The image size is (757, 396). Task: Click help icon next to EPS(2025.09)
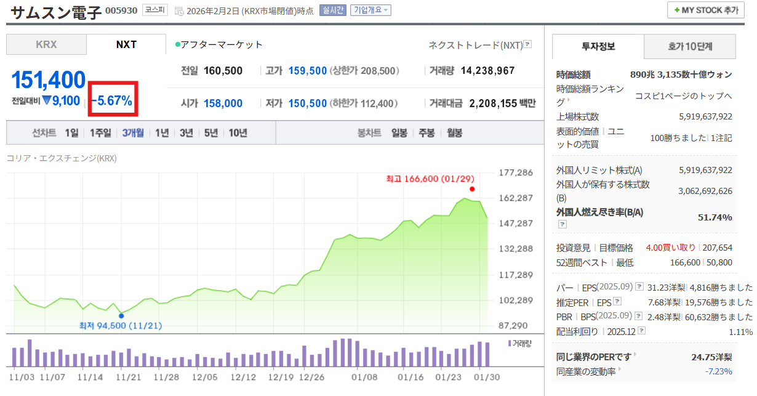639,287
